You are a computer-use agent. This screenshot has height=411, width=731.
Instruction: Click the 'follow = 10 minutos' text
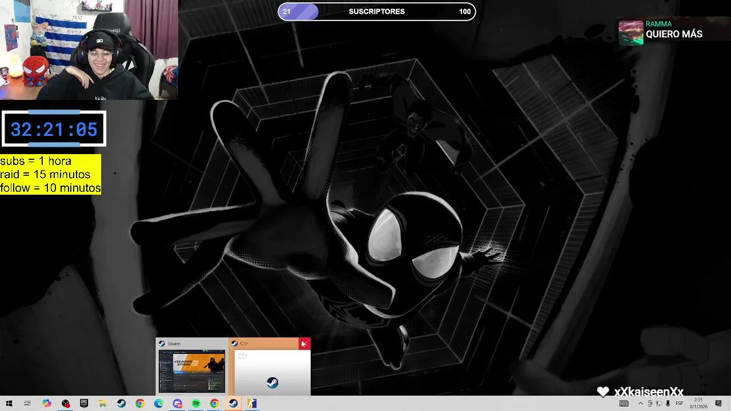tap(50, 188)
